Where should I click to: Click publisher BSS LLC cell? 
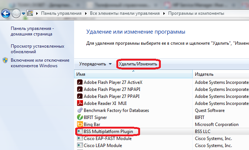tap(203, 132)
